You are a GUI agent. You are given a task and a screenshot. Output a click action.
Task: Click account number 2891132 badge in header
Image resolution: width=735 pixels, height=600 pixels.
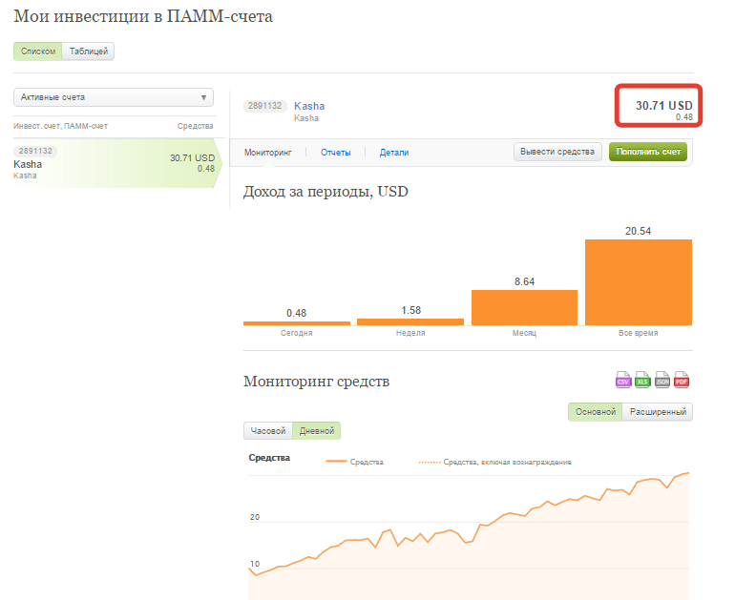[x=264, y=106]
